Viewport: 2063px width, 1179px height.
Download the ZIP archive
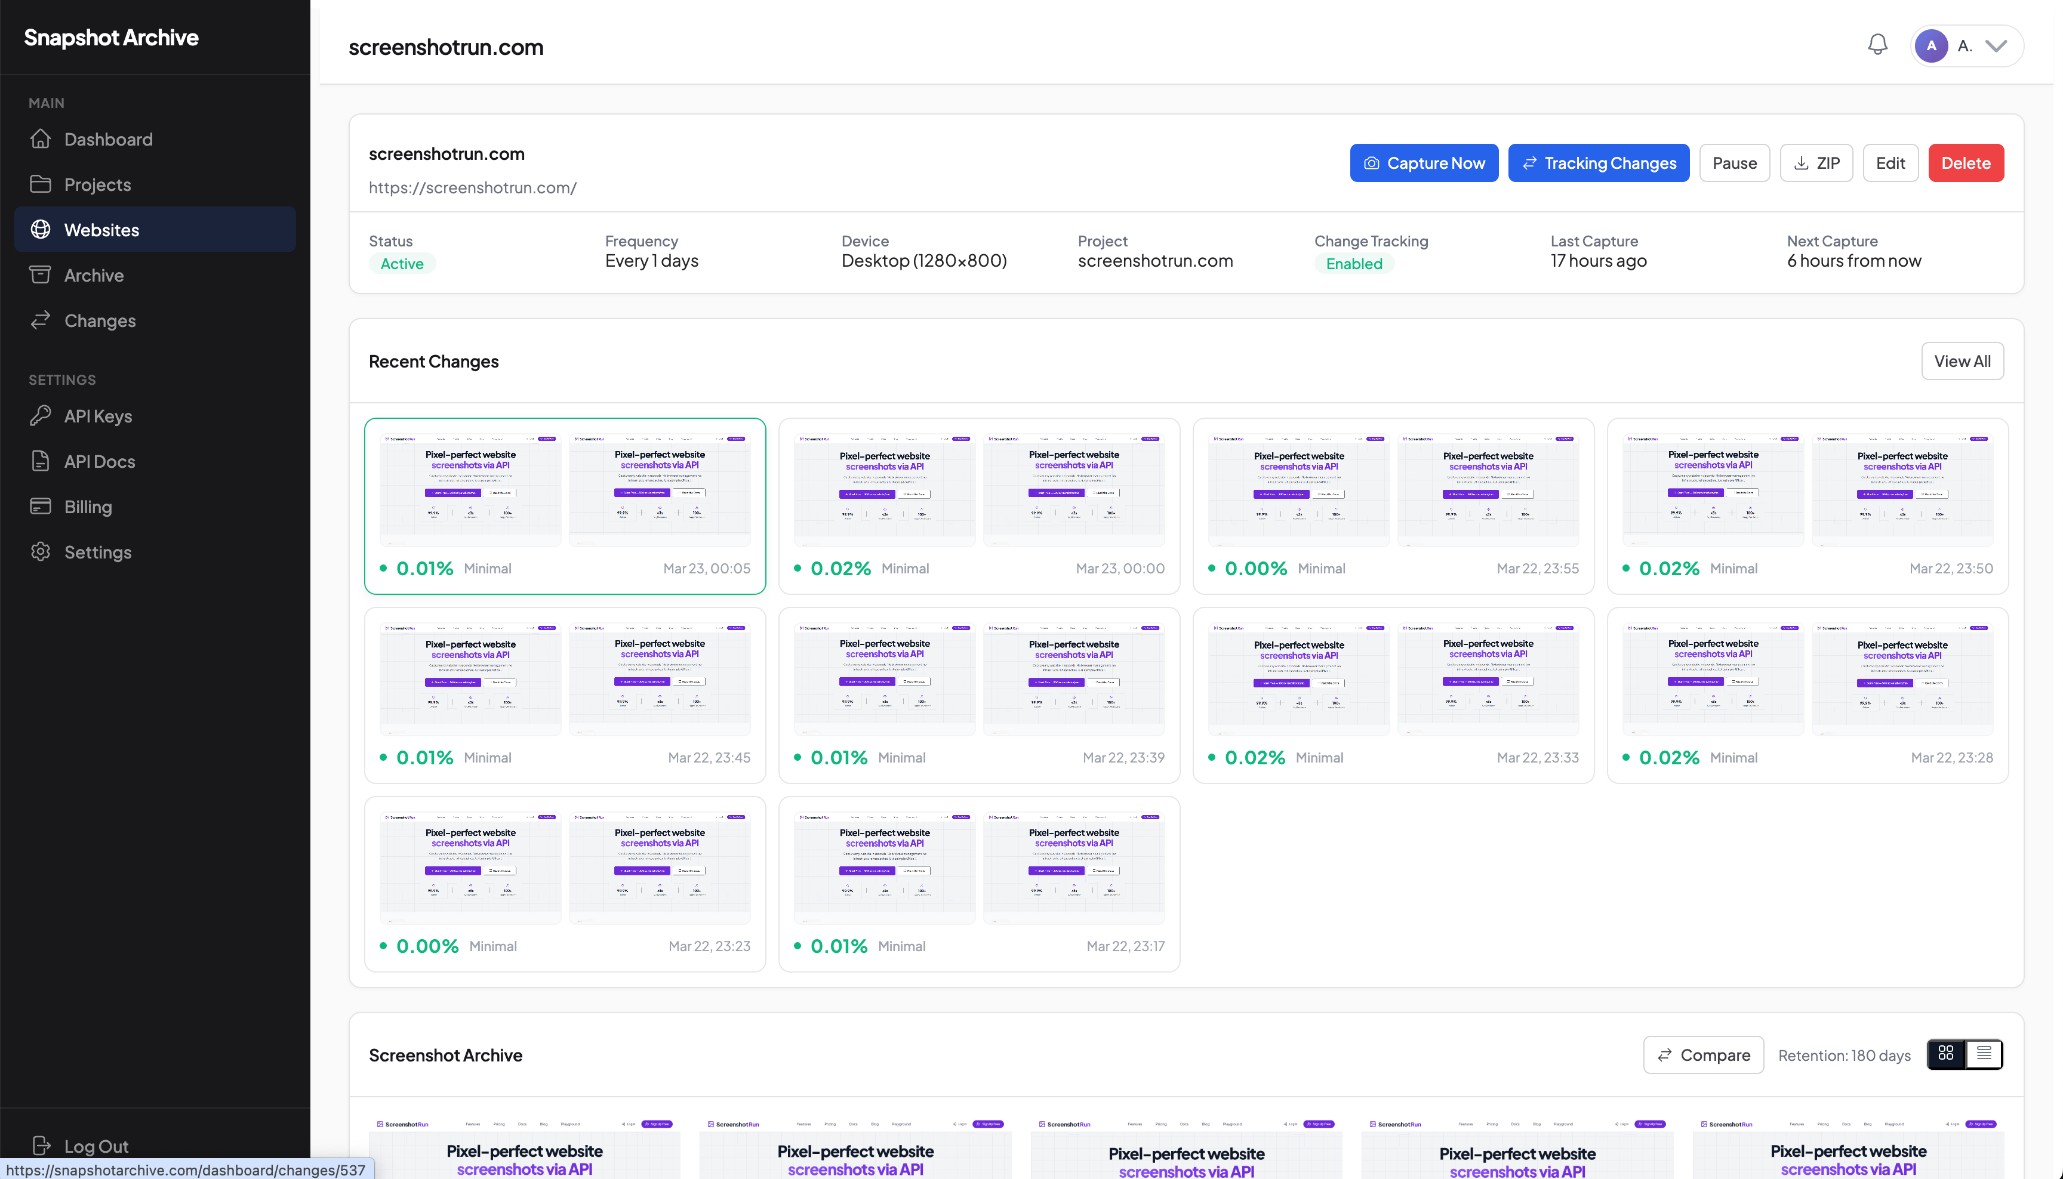(1816, 163)
